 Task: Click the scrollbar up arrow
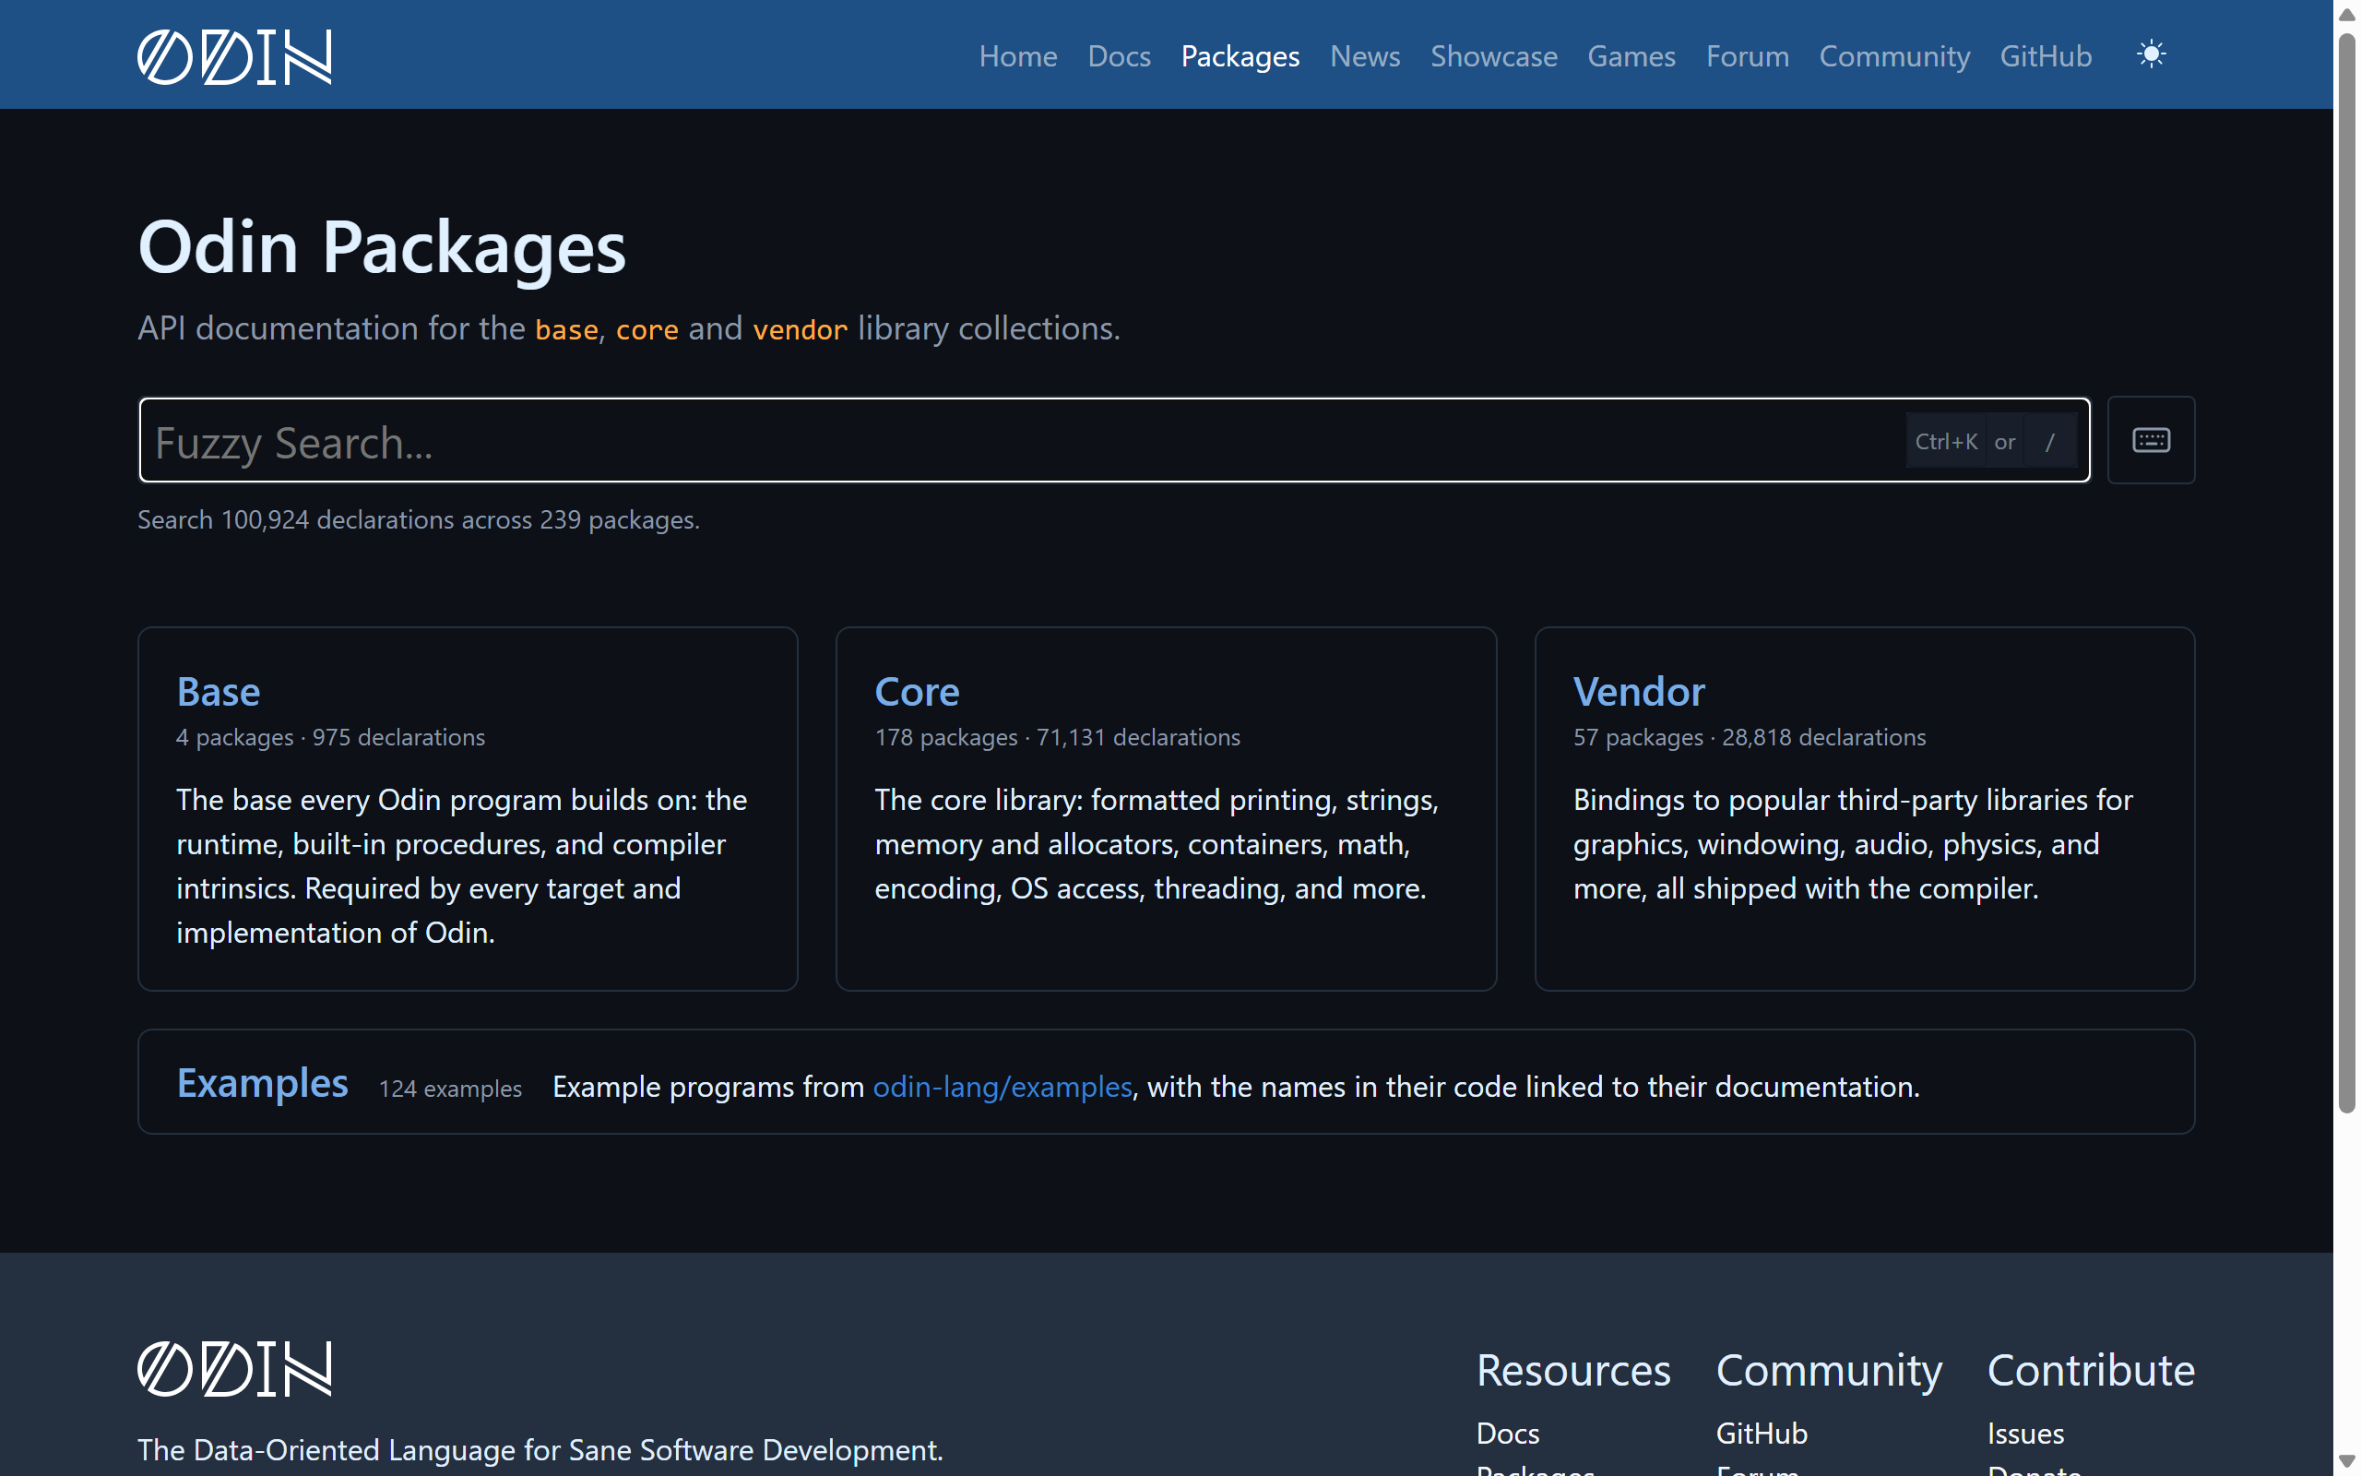point(2347,15)
